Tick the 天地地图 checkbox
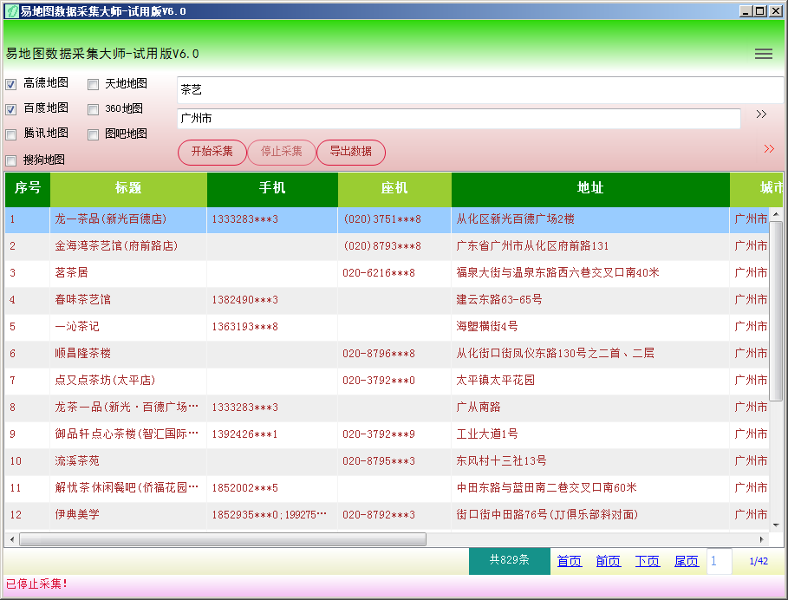The image size is (788, 600). 94,85
